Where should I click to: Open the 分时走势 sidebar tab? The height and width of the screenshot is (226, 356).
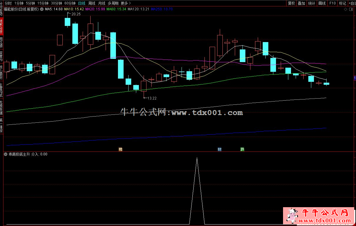click(1, 9)
